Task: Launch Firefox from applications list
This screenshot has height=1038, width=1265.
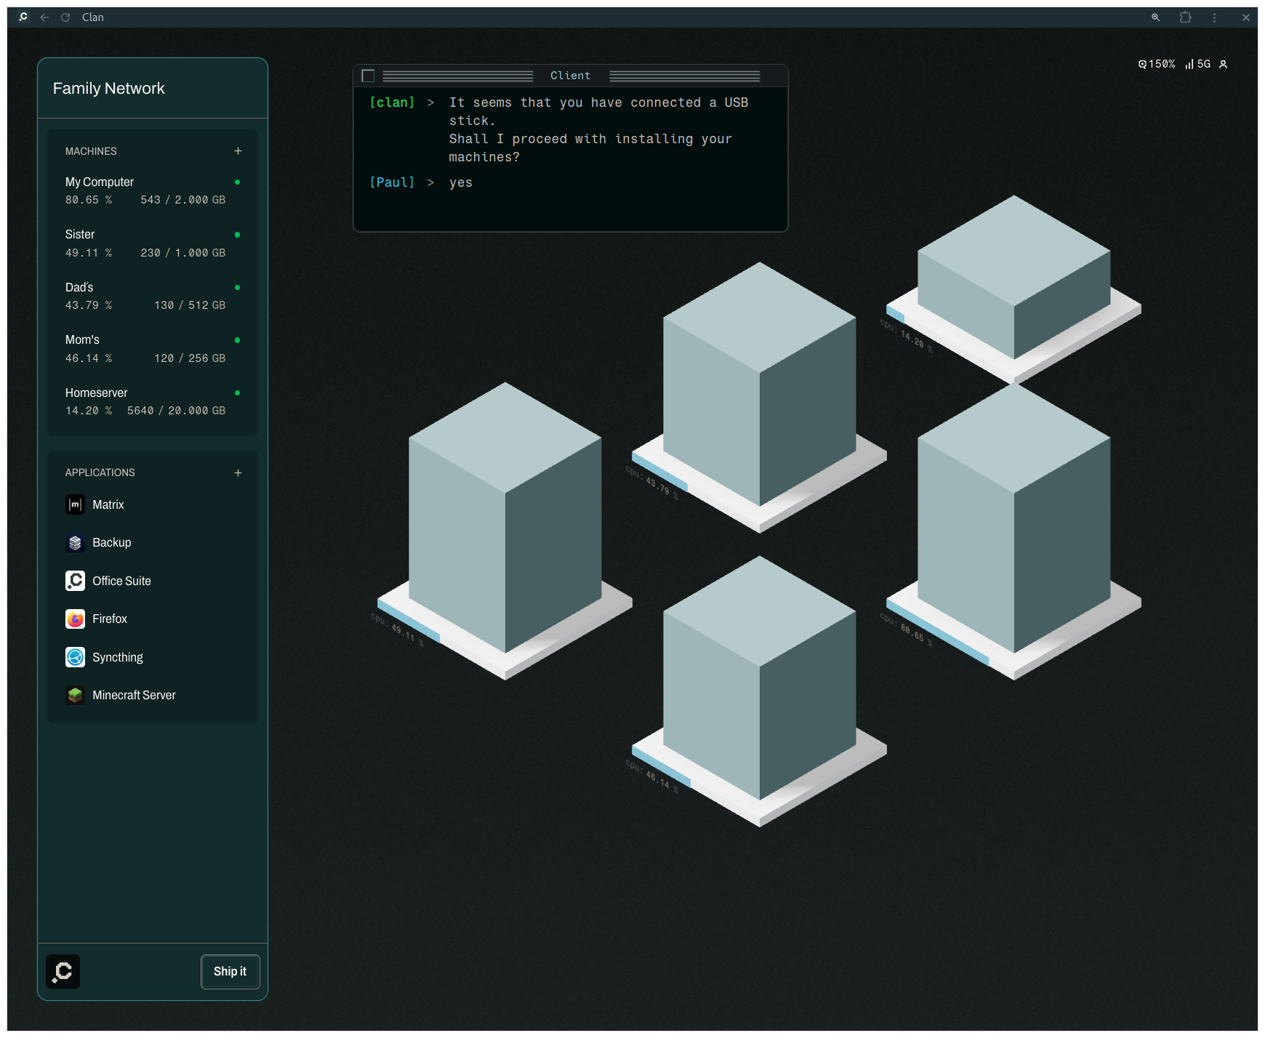Action: 75,619
